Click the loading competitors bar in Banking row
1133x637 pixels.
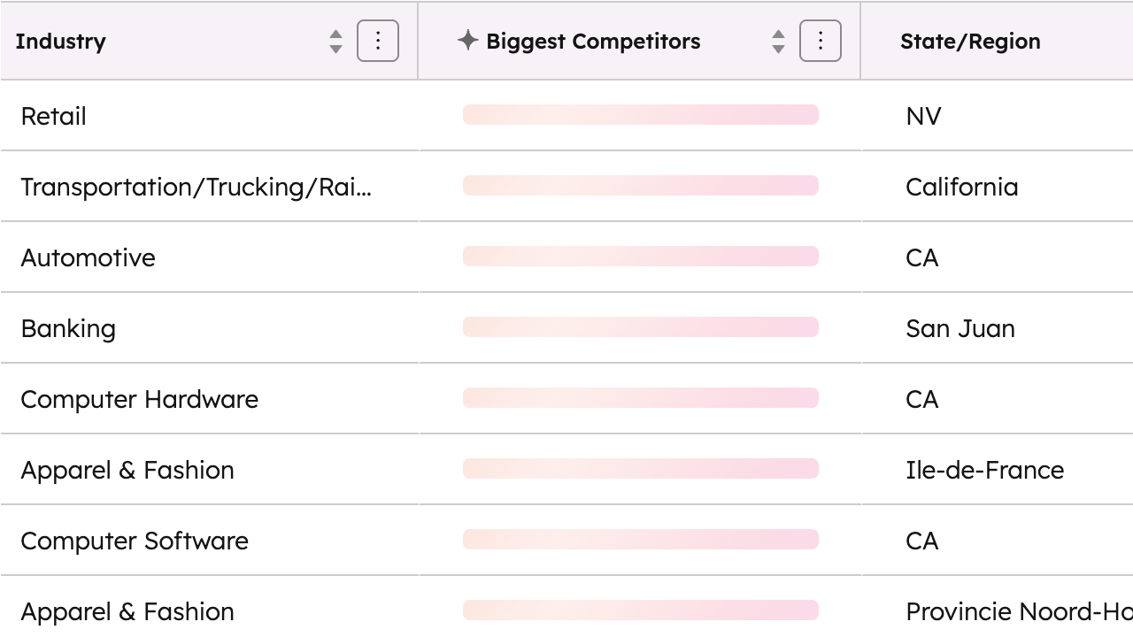coord(640,327)
